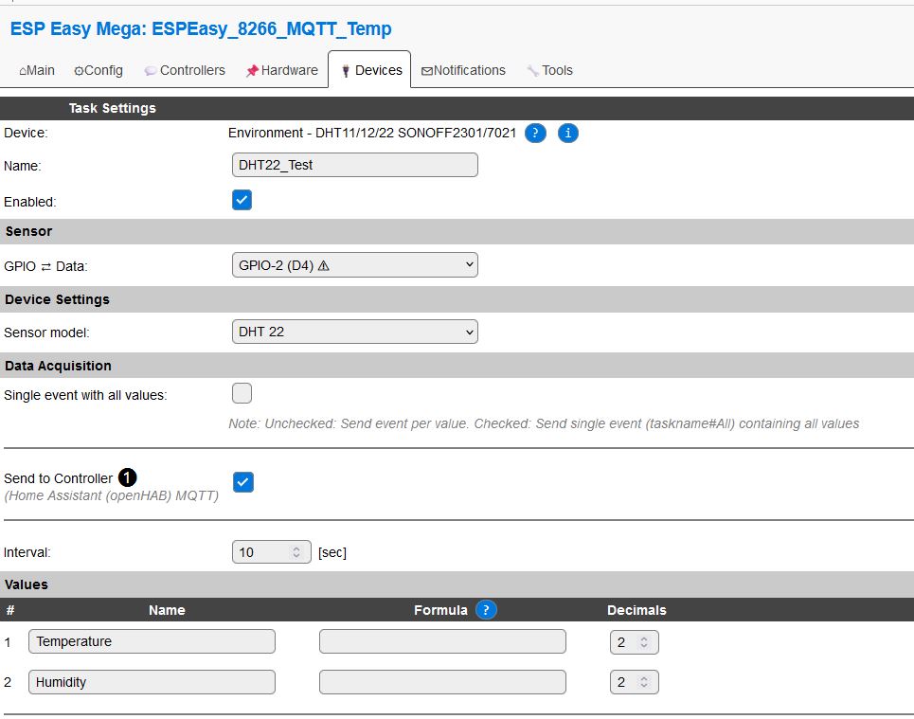Viewport: 914px width, 719px height.
Task: Open the Formula help question-mark icon
Action: (x=486, y=609)
